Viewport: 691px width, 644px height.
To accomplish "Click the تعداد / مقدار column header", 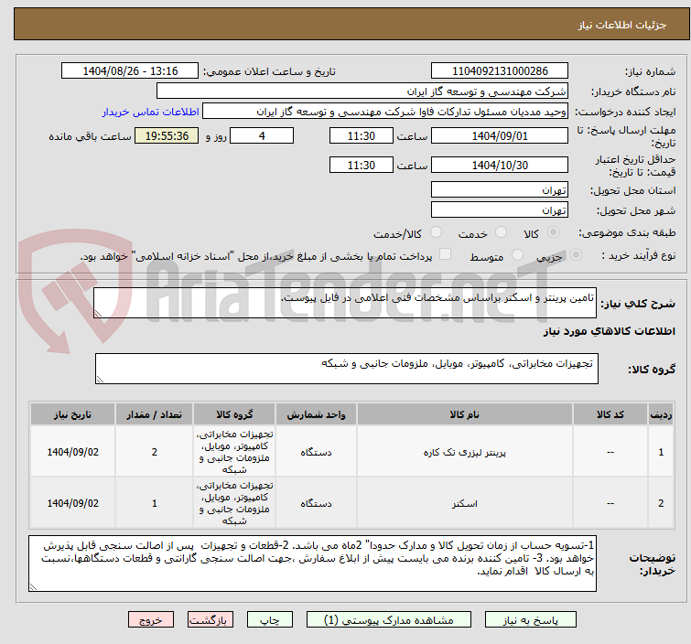I will (155, 414).
